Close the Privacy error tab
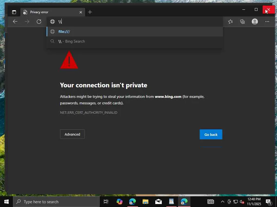Screen dimensions: 277x207 click(x=81, y=12)
